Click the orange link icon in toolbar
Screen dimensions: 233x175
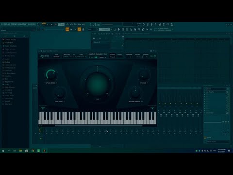(x=79, y=29)
